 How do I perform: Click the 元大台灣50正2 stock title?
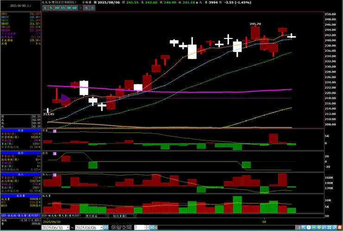tap(59, 2)
